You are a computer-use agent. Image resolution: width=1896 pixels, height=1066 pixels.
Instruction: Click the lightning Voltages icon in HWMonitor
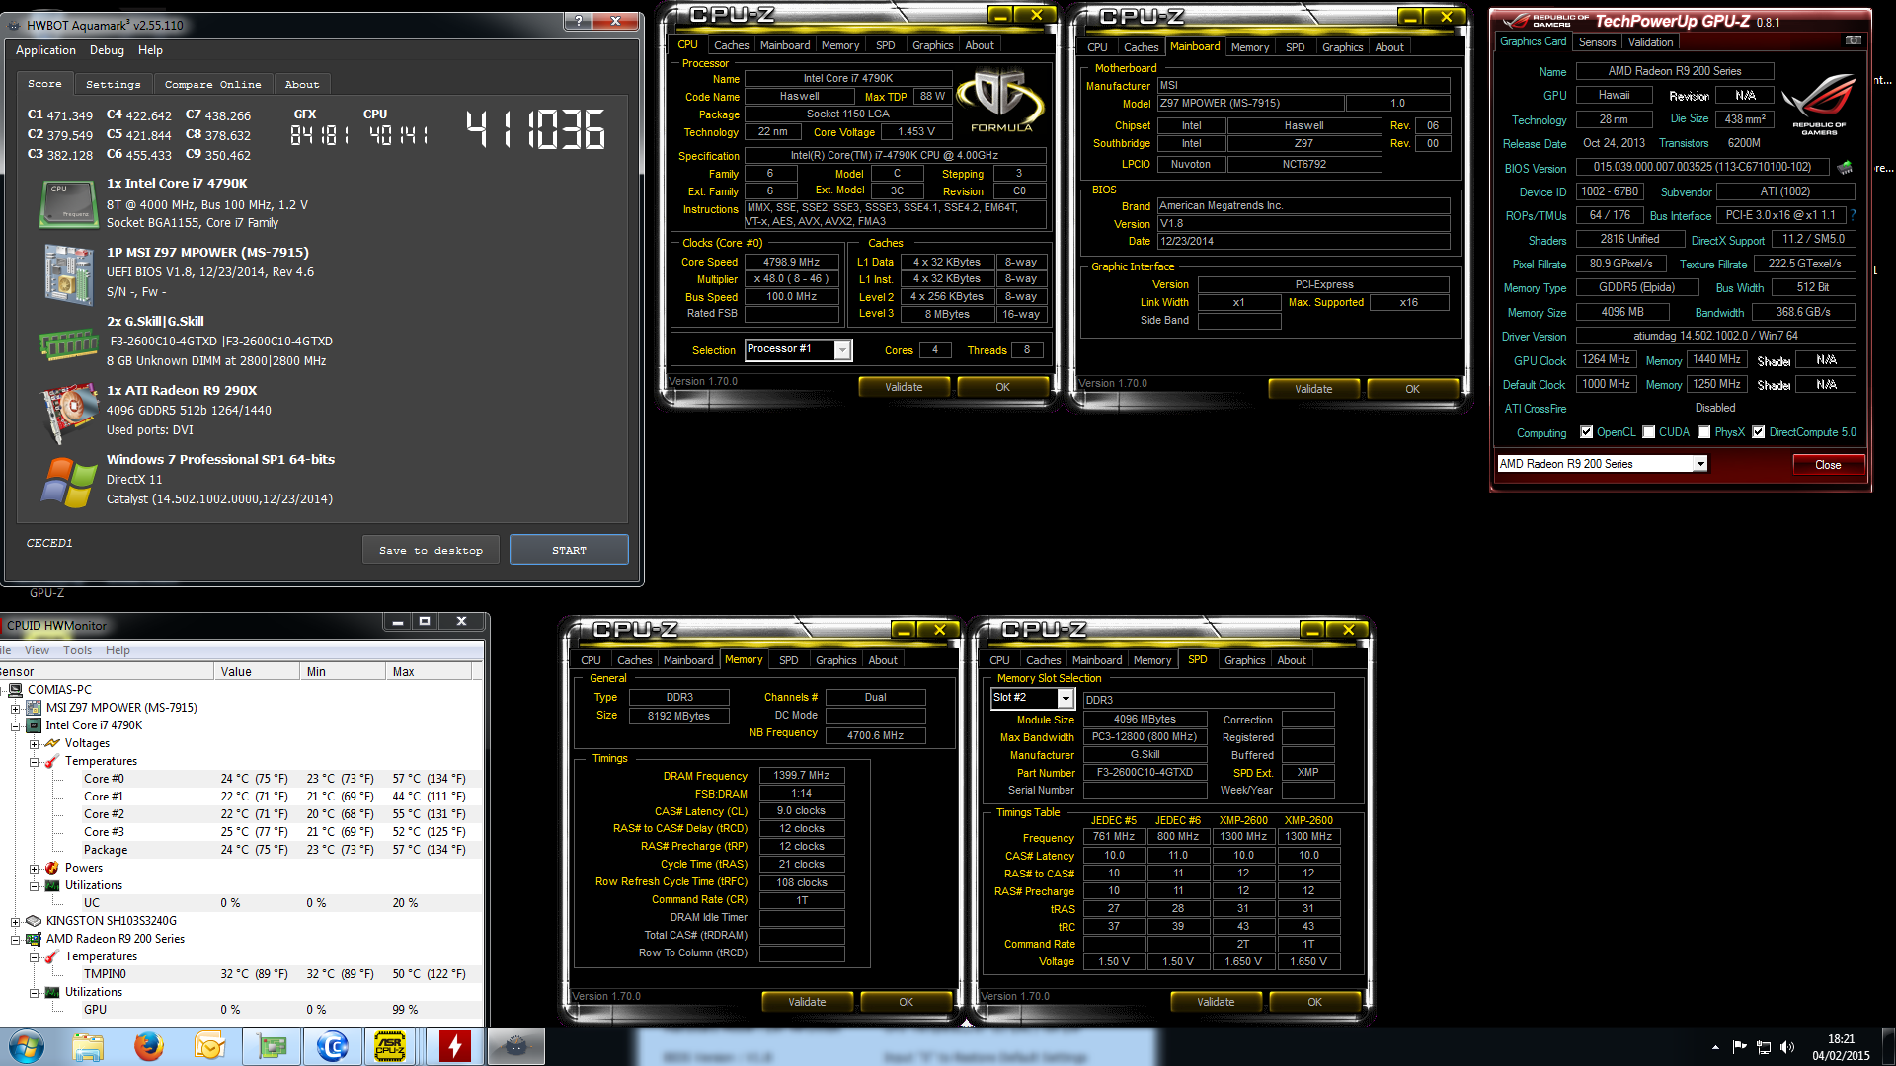tap(52, 743)
